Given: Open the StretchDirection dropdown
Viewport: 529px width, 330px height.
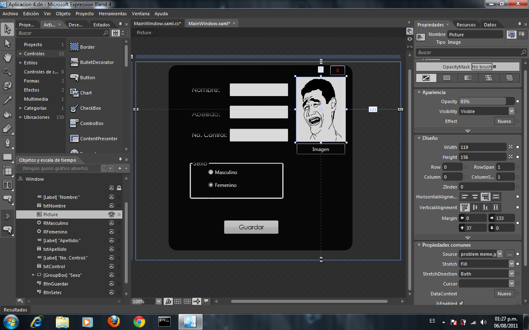Looking at the screenshot, I should pyautogui.click(x=512, y=274).
